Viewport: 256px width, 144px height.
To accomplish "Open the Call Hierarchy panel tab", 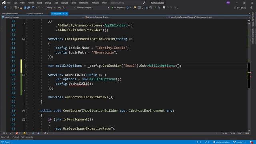I will (27, 137).
